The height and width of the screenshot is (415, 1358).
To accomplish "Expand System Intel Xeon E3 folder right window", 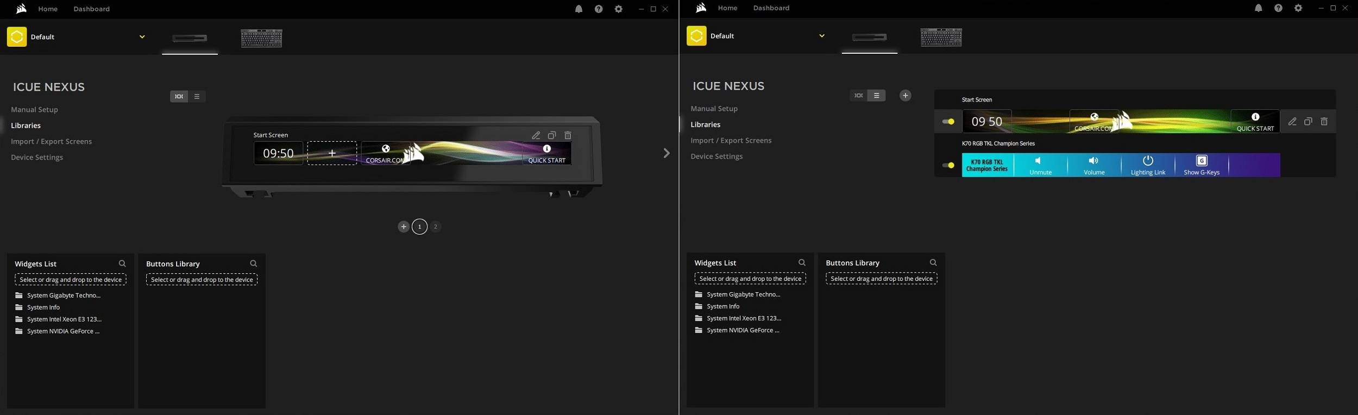I will [x=738, y=318].
